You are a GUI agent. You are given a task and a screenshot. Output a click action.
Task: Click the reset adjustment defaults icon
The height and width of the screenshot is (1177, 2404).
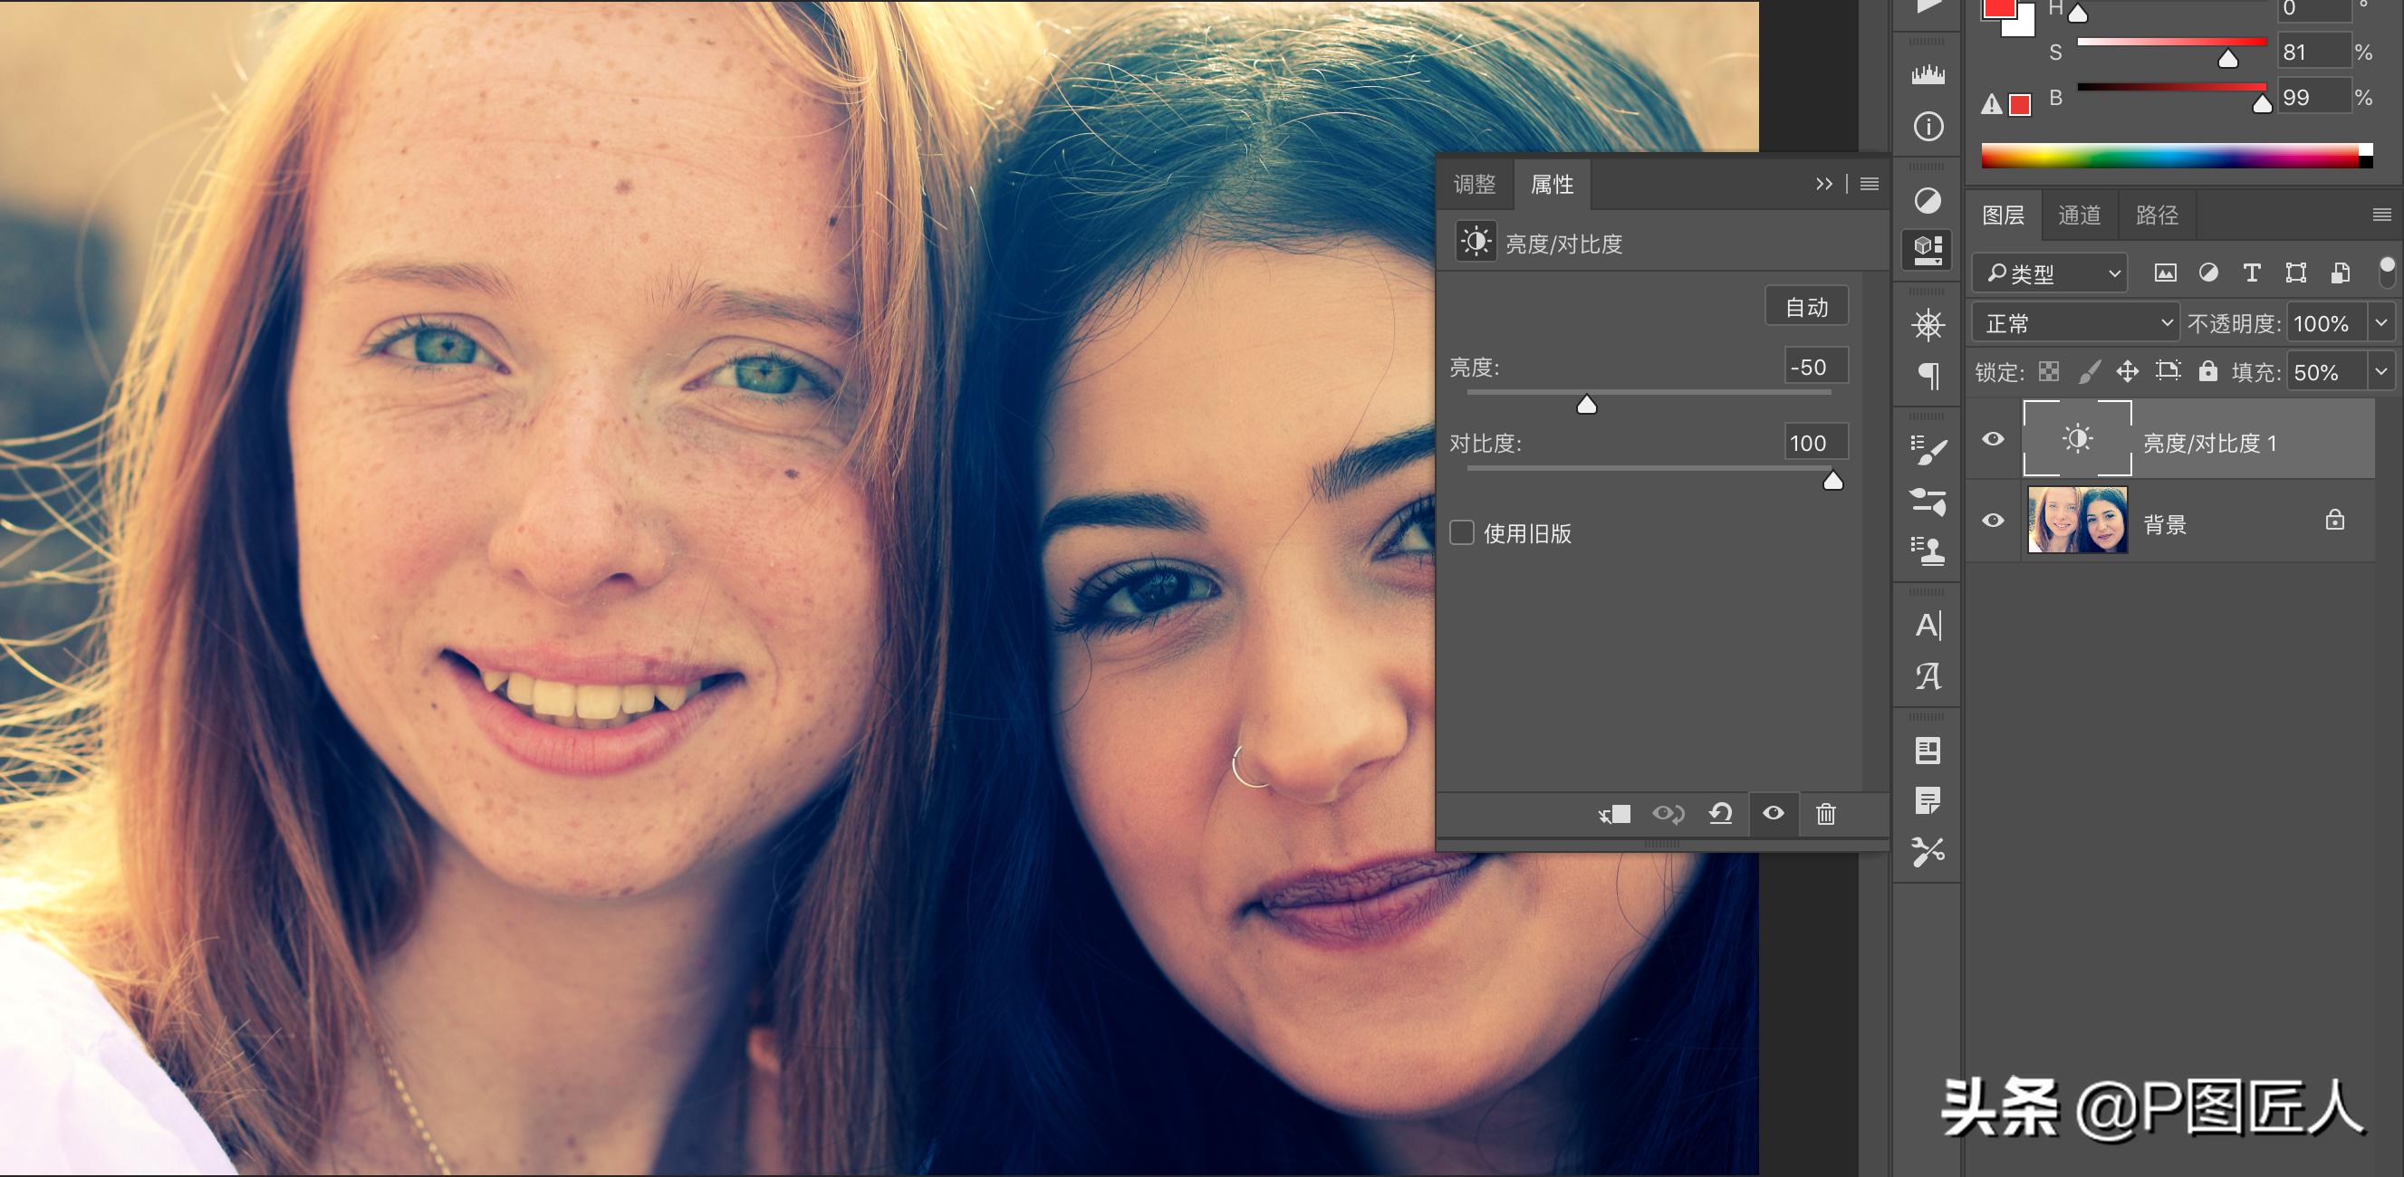1721,814
